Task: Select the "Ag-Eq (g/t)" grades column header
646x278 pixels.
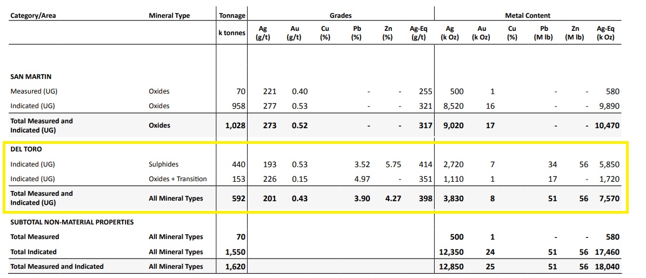Action: click(x=418, y=33)
